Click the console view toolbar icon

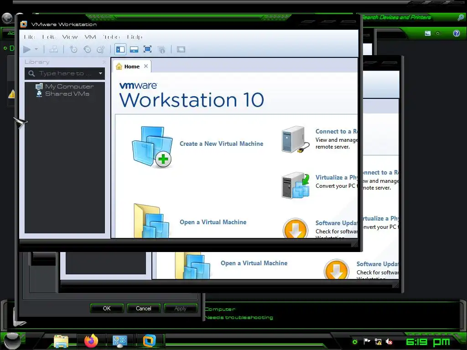pyautogui.click(x=181, y=49)
